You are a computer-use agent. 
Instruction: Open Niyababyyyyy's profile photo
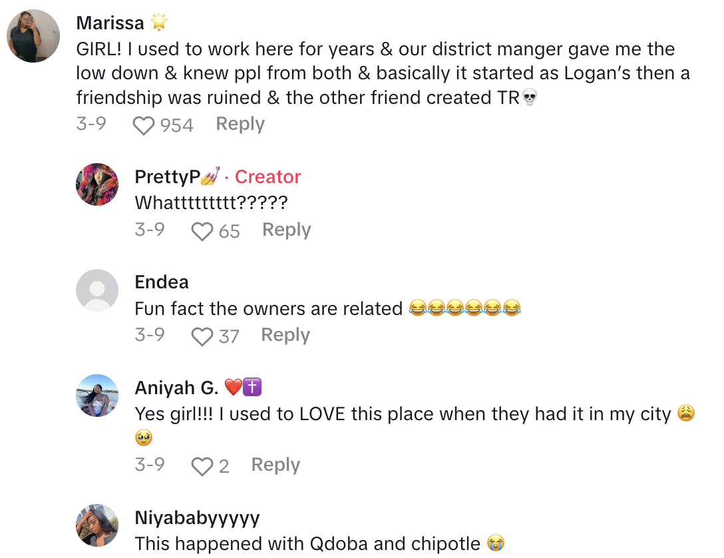pos(97,525)
